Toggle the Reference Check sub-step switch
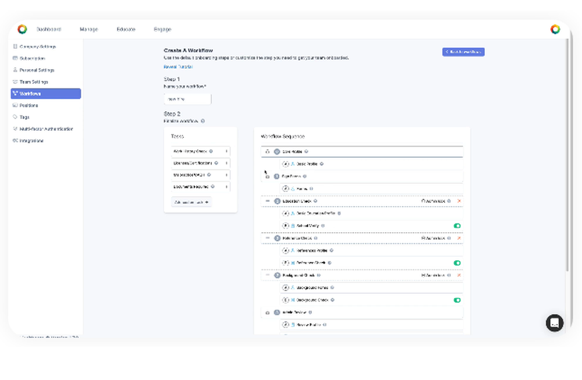This screenshot has width=582, height=380. tap(457, 262)
